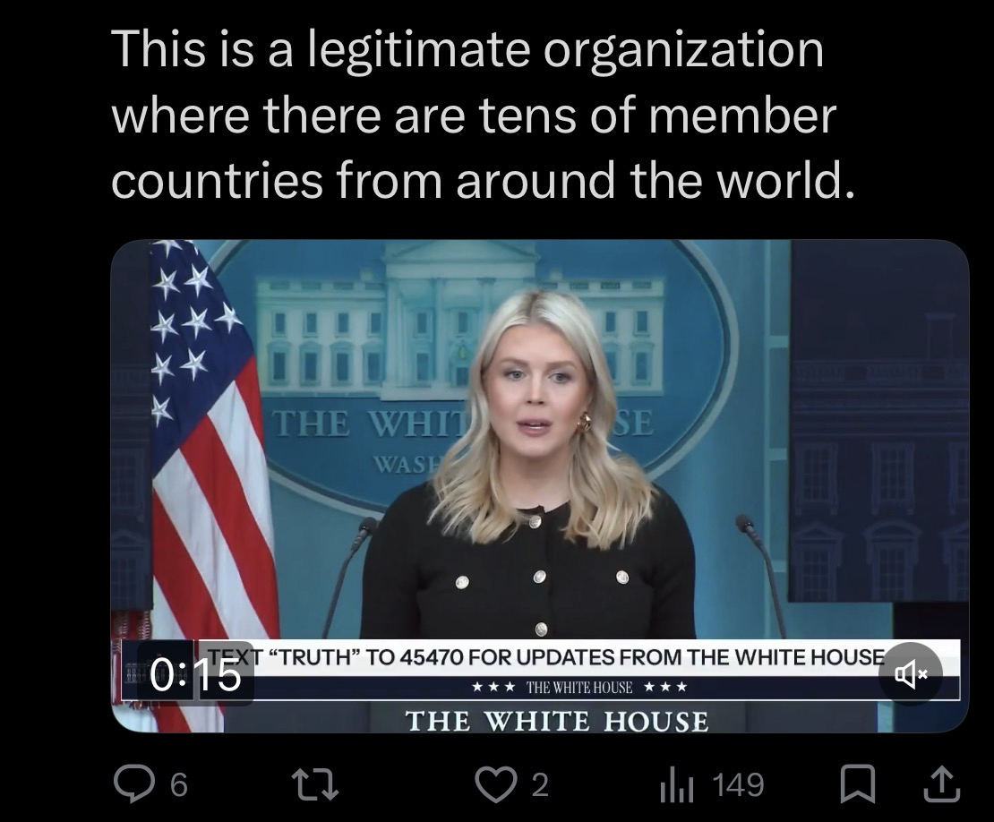This screenshot has width=994, height=822.
Task: Click the small starred "THE WHITE HOUSE" strip
Action: pyautogui.click(x=580, y=687)
